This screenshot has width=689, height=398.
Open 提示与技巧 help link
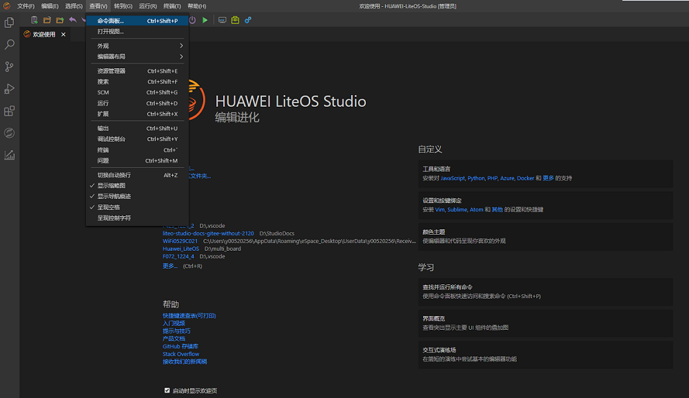pos(176,331)
